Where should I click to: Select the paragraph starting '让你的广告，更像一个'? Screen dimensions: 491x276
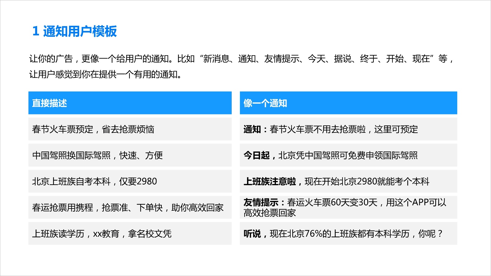click(x=242, y=66)
